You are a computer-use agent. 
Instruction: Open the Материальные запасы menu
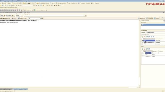click(x=43, y=3)
